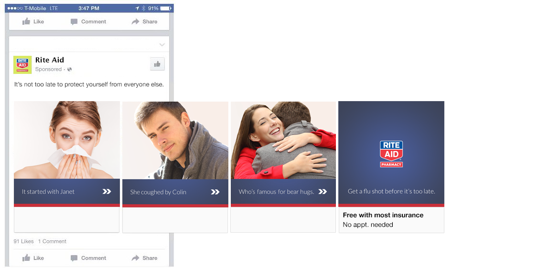
Task: Click the Rite Aid Pharmacy logo card
Action: pyautogui.click(x=391, y=154)
